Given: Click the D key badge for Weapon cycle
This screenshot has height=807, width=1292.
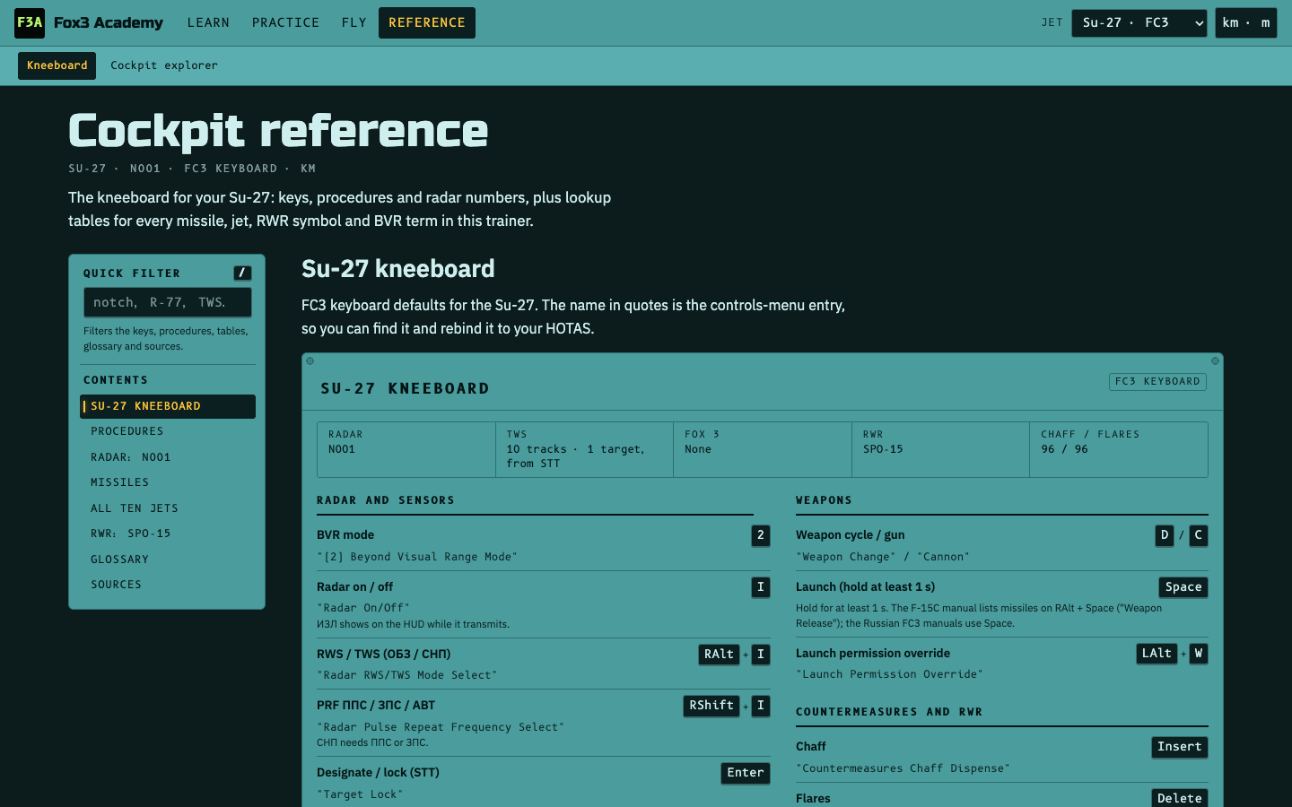Looking at the screenshot, I should pos(1165,535).
